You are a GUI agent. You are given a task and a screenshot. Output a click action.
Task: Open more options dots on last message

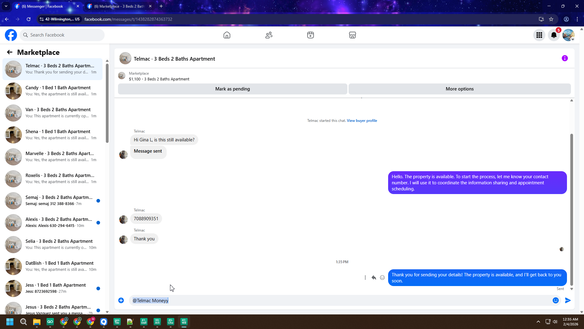[x=365, y=278]
